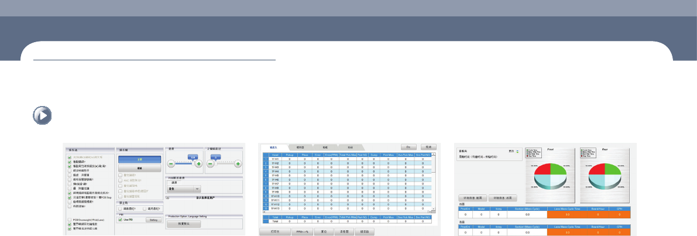Click the head table's scroll-up arrow
The width and height of the screenshot is (697, 236).
[434, 154]
